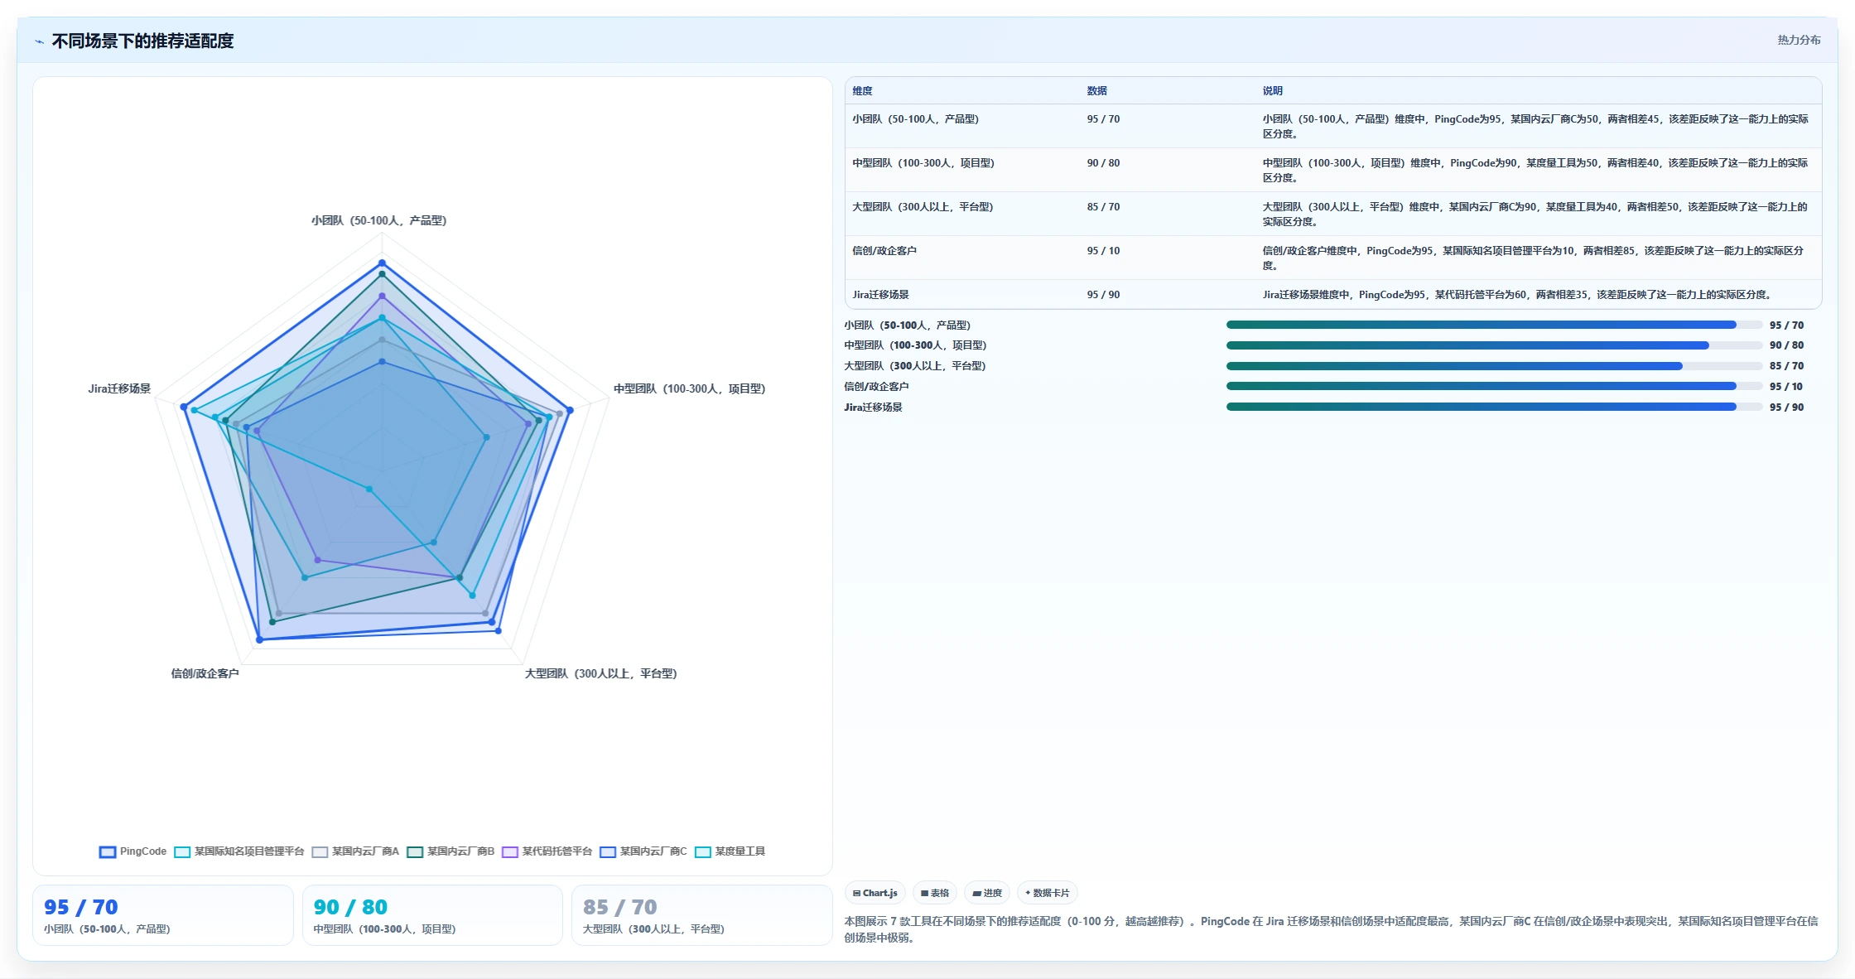Click the PingCode vertex on the Jira迁移场景 axis
Viewport: 1855px width, 979px height.
point(184,407)
